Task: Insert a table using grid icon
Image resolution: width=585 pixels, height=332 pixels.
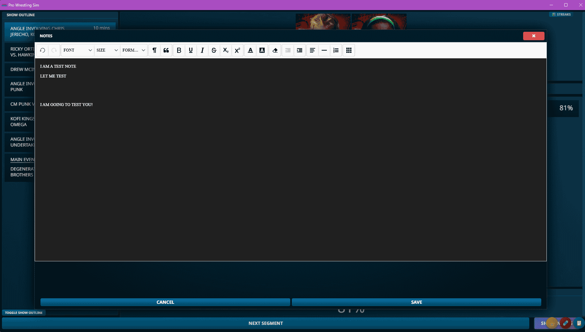Action: (349, 50)
